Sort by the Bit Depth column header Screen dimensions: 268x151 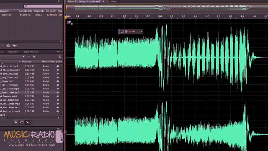[x=51, y=11]
